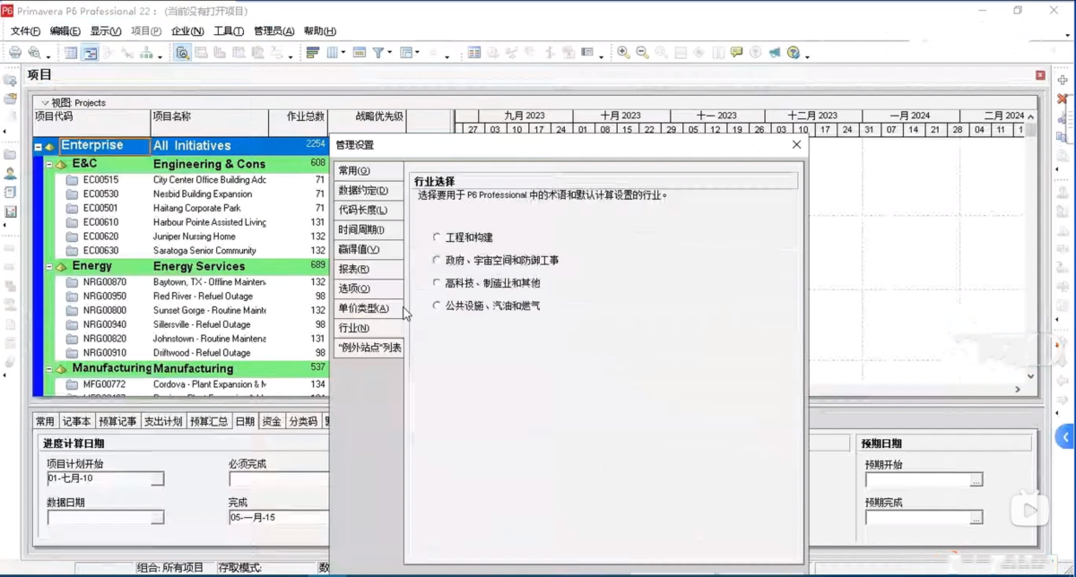This screenshot has height=577, width=1076.
Task: Click the Zoom Out magnifier icon
Action: coord(642,53)
